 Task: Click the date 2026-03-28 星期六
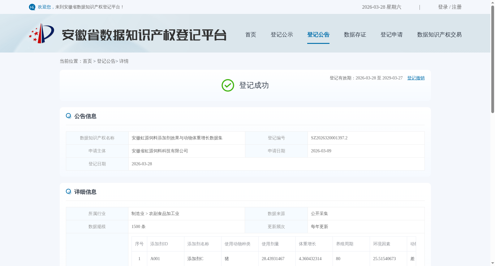(381, 7)
